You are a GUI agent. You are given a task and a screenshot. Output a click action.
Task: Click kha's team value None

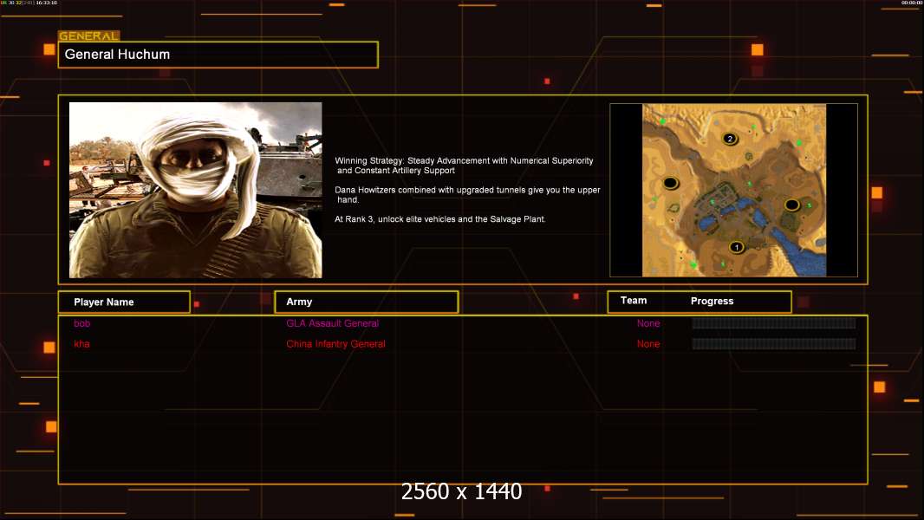click(648, 344)
